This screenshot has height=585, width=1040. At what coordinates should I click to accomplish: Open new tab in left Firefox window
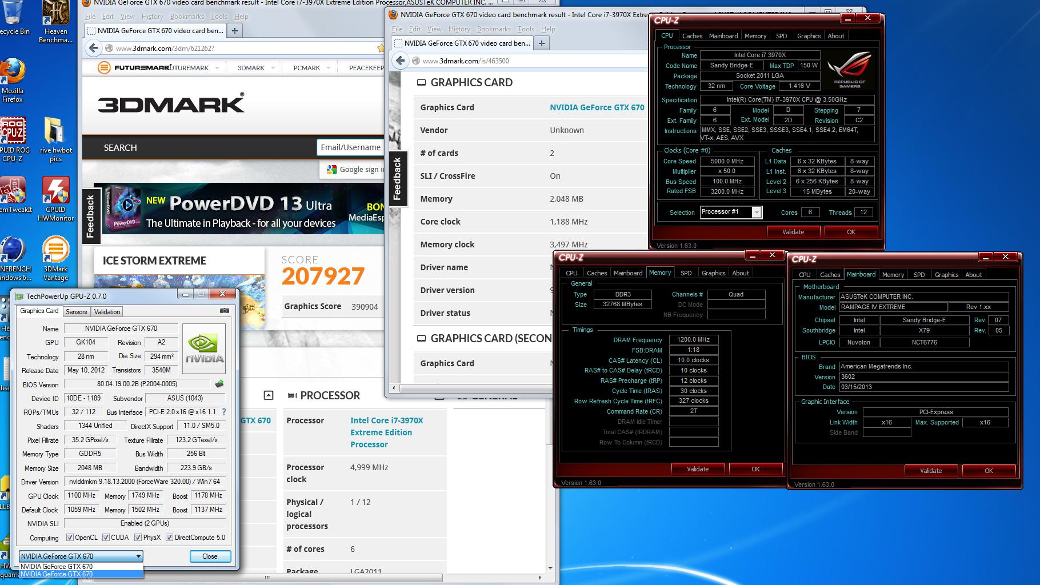(234, 30)
